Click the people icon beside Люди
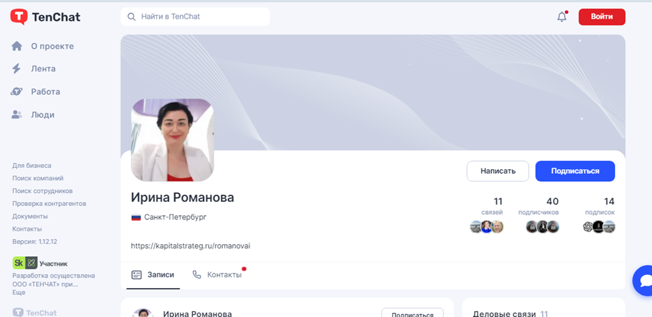The image size is (652, 317). click(17, 114)
